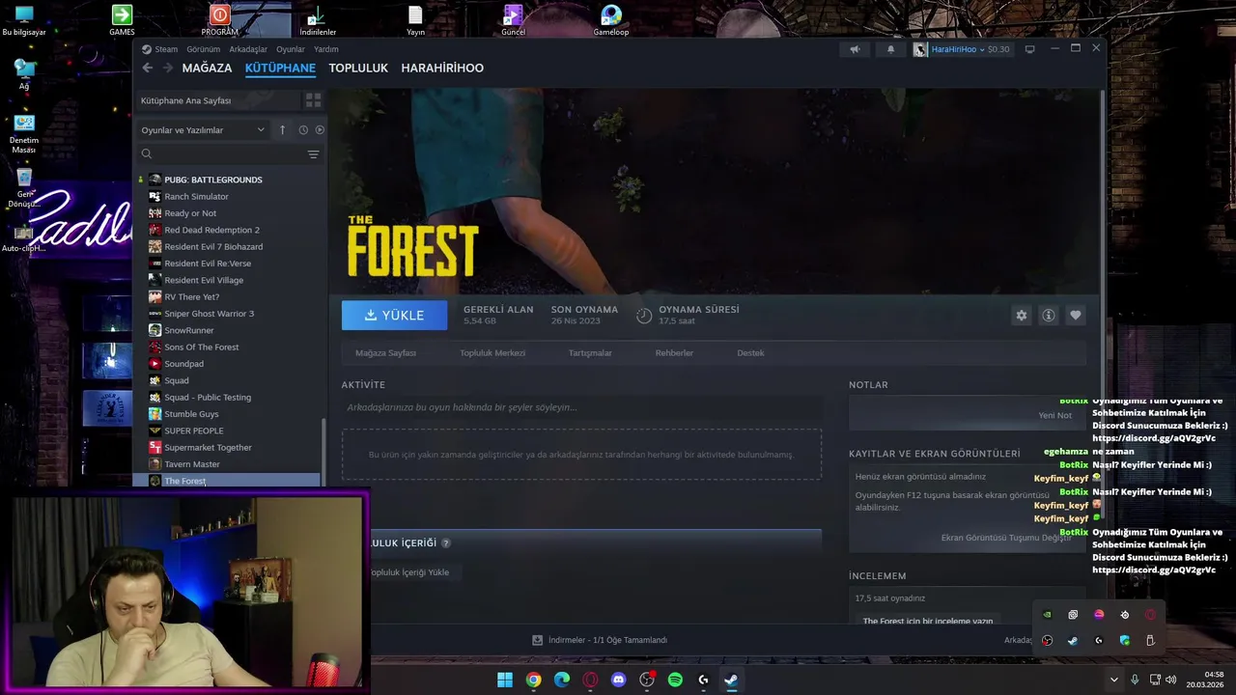Open the Tartışmalar link

click(x=590, y=353)
